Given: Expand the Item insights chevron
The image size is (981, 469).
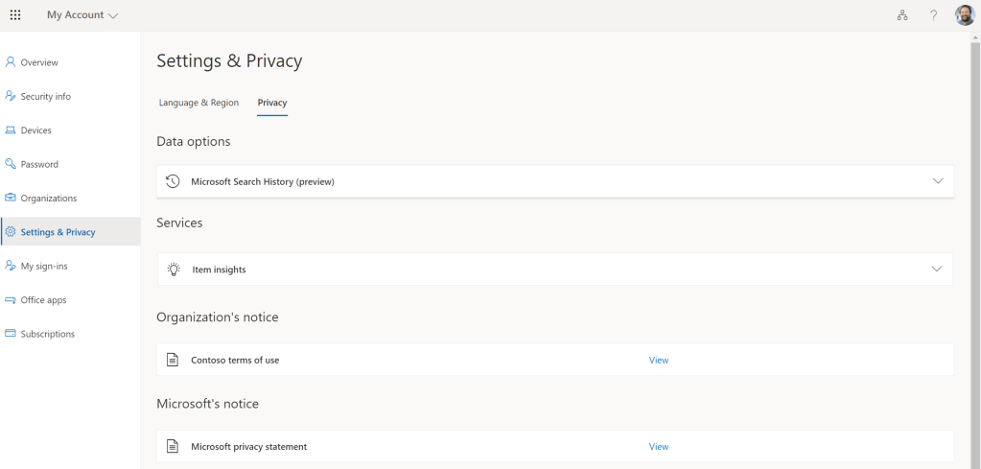Looking at the screenshot, I should [937, 270].
